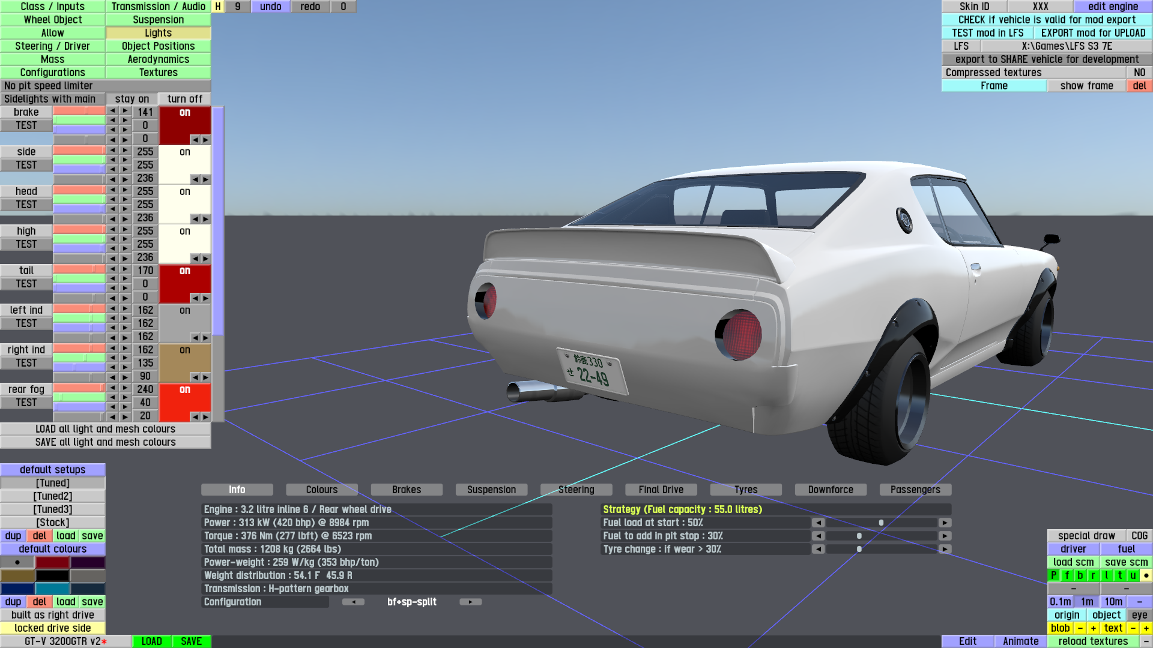Select the [Tuned2] default setup
This screenshot has width=1153, height=648.
click(52, 496)
